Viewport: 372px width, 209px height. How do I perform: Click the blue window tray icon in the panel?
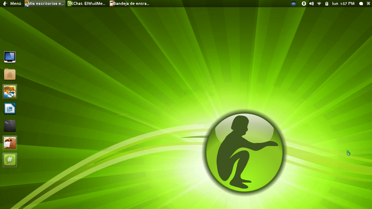point(294,4)
